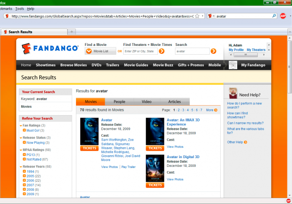The height and width of the screenshot is (204, 292).
Task: Open Movie Buzz in the navigation bar
Action: click(x=163, y=65)
